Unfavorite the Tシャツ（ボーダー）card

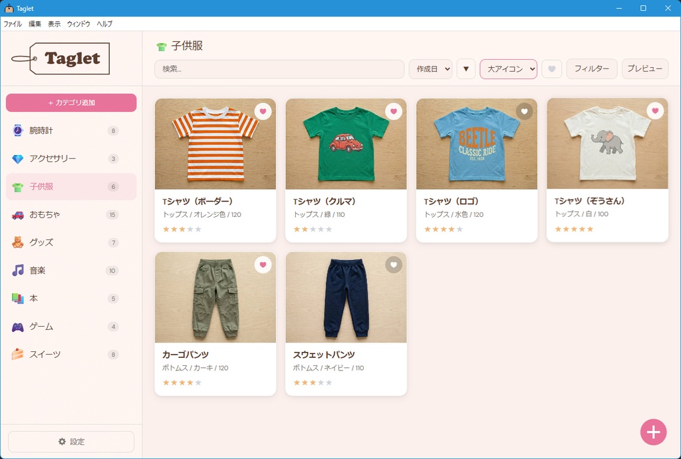pyautogui.click(x=263, y=111)
